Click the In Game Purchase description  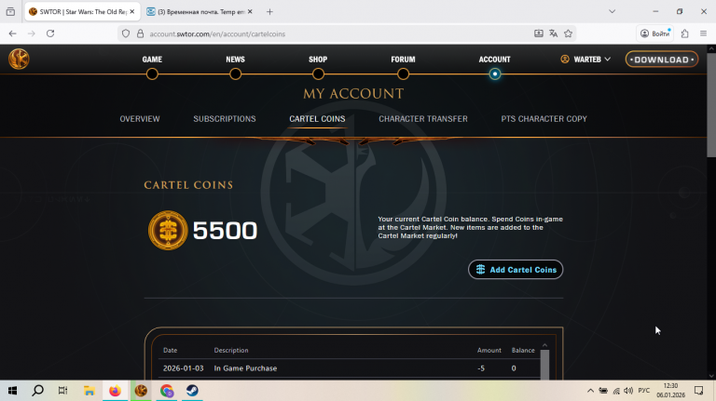coord(245,368)
